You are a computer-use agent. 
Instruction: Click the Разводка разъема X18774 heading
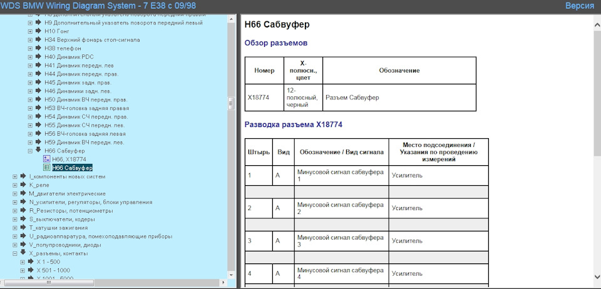point(293,124)
